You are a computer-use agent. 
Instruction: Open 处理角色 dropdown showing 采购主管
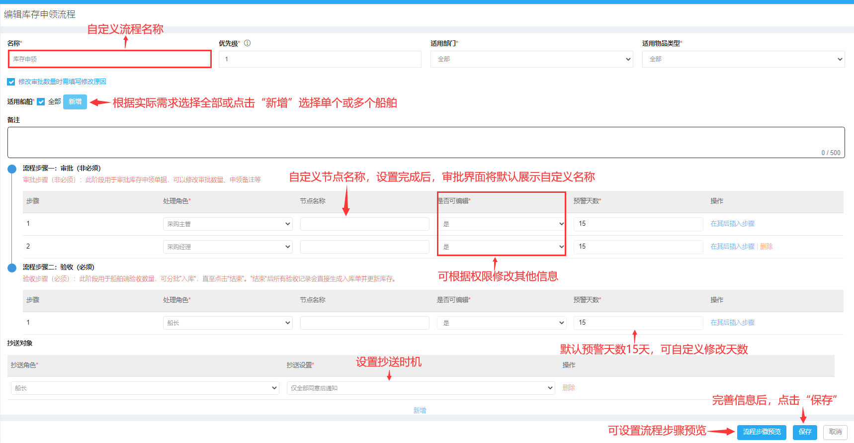tap(228, 224)
